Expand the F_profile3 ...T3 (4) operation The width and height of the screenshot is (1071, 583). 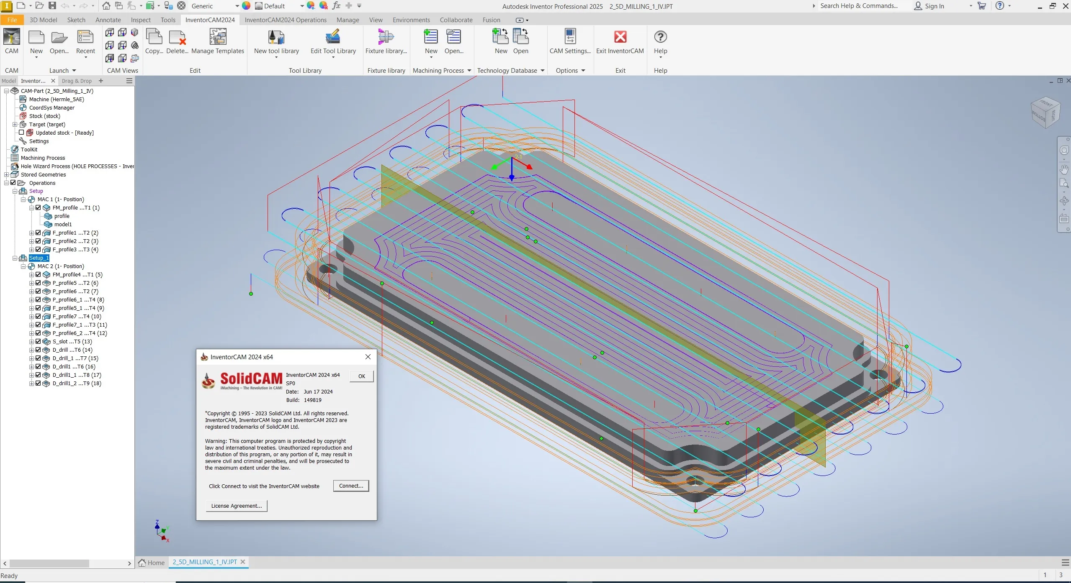pyautogui.click(x=31, y=250)
